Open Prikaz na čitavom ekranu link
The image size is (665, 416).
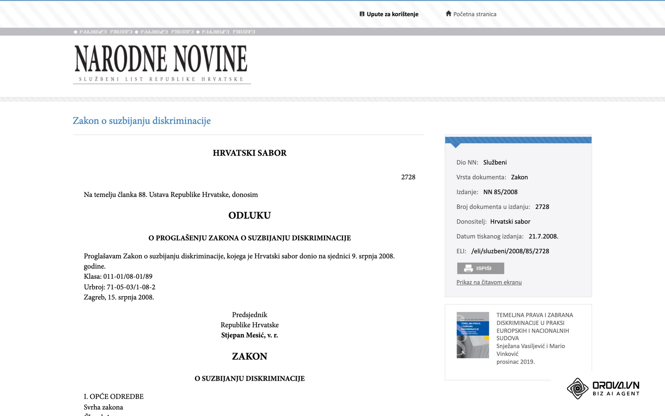coord(489,282)
